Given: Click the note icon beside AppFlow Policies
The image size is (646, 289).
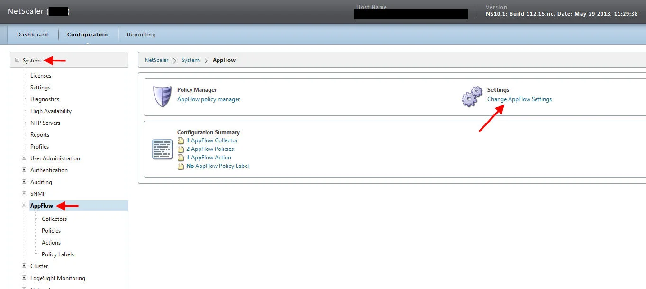Looking at the screenshot, I should (x=181, y=149).
